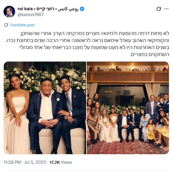Viewport: 173px width, 174px height.
Task: Click the first line of the Hebrew post text
Action: (x=95, y=34)
